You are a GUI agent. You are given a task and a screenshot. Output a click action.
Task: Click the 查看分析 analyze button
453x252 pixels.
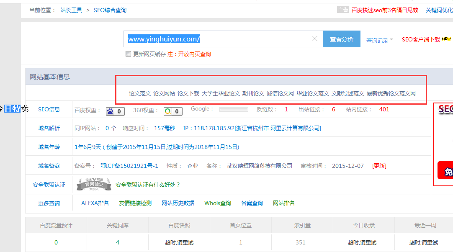tap(342, 39)
